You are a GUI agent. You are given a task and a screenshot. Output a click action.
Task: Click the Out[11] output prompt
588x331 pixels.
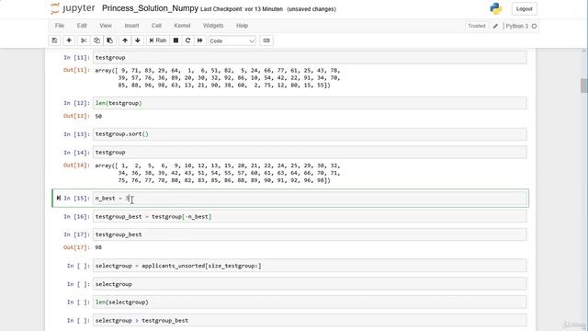(x=76, y=70)
